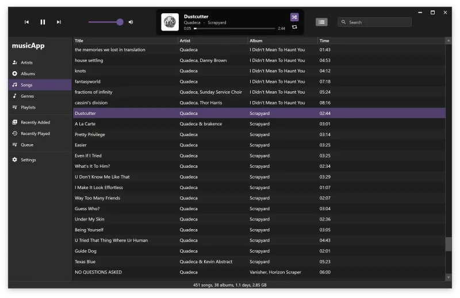Focus the Search field
The height and width of the screenshot is (298, 460).
[x=374, y=22]
